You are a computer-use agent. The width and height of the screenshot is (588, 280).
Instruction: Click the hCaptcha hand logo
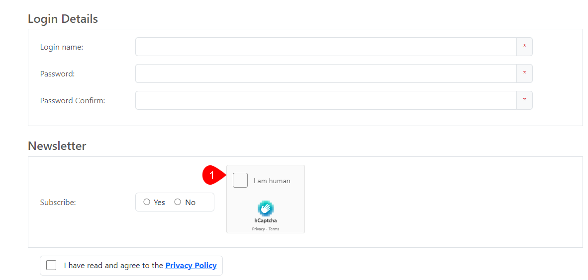coord(266,209)
